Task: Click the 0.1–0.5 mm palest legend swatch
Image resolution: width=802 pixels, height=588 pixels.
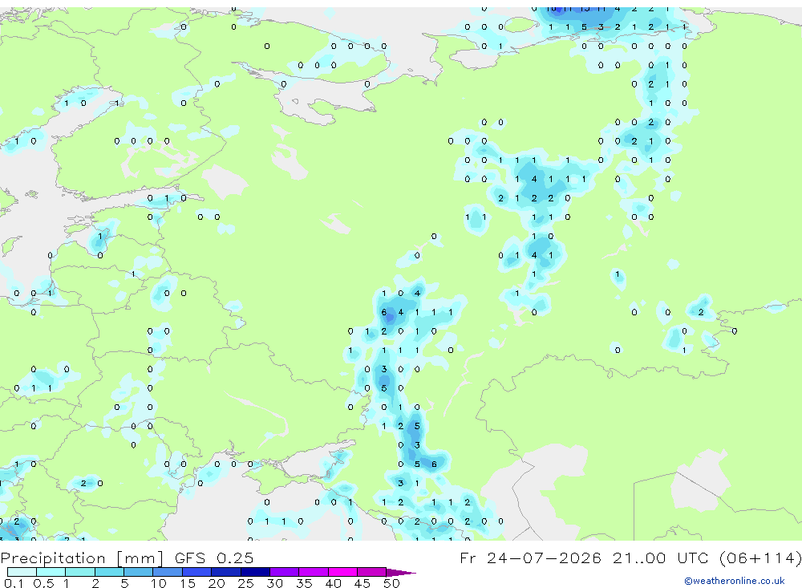Action: coord(22,572)
